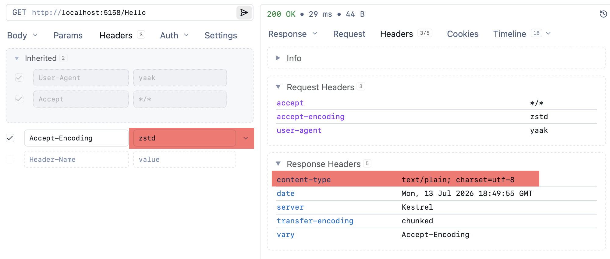Focus the empty Header-Name input field
Image resolution: width=610 pixels, height=259 pixels.
(x=76, y=159)
